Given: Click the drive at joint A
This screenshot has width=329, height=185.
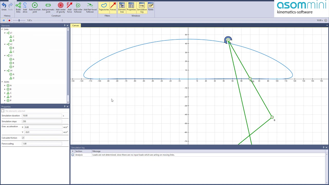Looking at the screenshot, I should click(228, 40).
